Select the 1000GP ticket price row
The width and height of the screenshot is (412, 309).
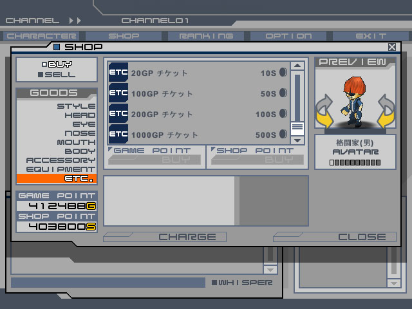pyautogui.click(x=200, y=135)
